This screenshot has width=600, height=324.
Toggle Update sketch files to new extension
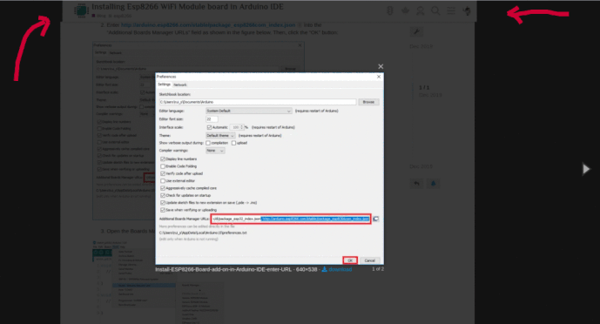tap(163, 202)
